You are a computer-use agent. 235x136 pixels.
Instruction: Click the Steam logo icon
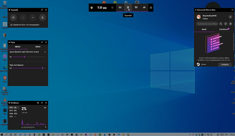click(x=198, y=64)
